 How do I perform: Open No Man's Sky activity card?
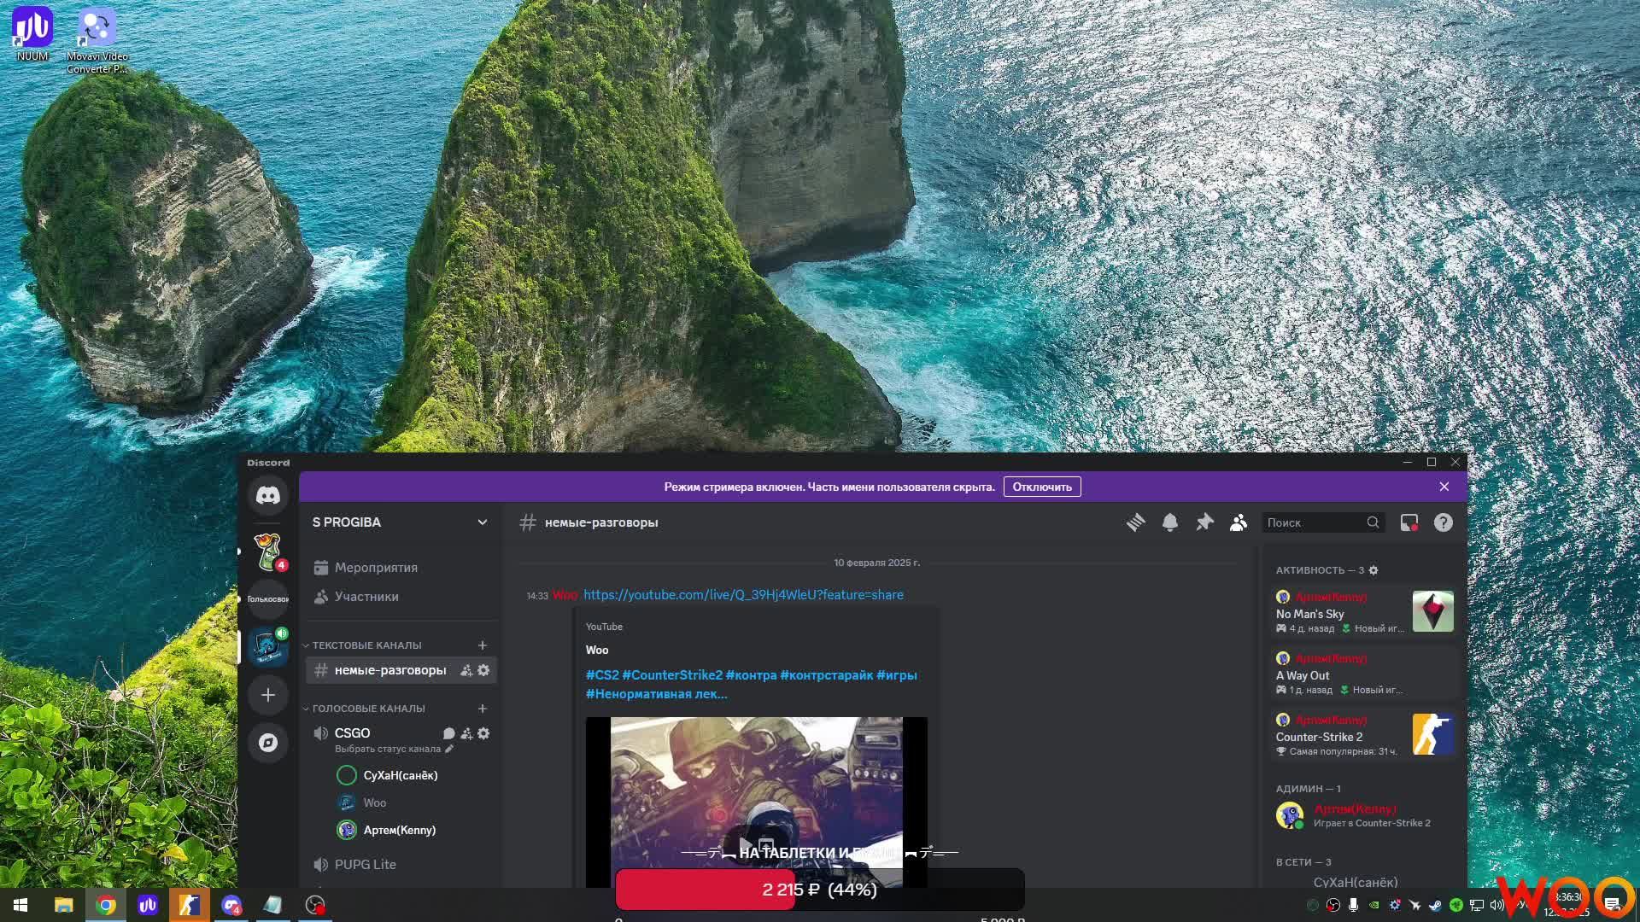coord(1365,612)
